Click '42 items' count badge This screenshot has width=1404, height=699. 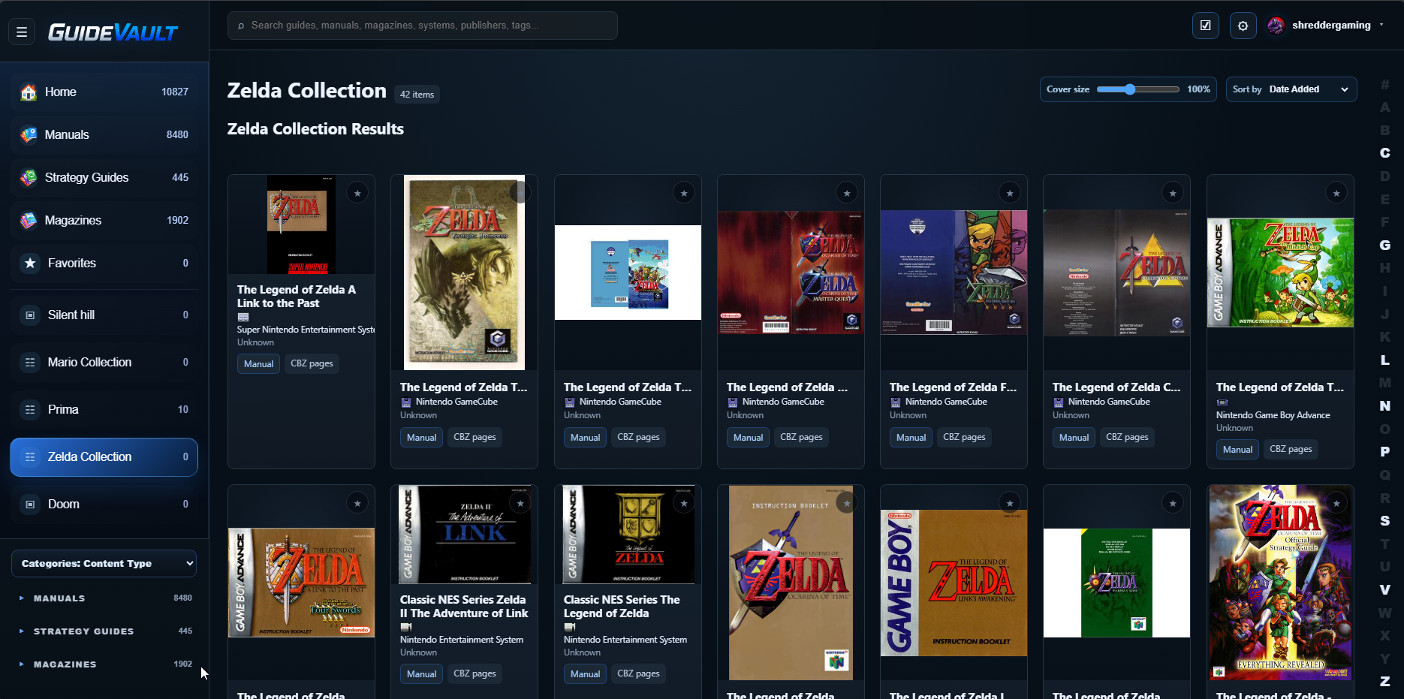pos(417,95)
